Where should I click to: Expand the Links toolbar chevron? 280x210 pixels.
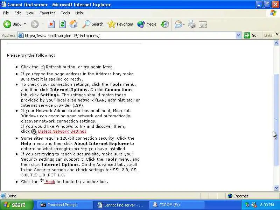click(277, 34)
